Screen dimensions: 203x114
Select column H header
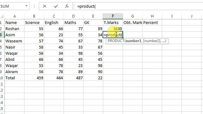(152, 16)
